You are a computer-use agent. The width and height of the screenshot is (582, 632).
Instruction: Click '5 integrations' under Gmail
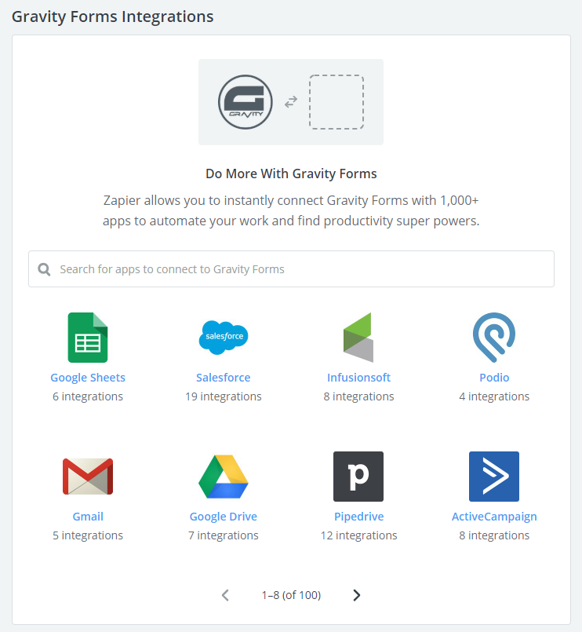pos(88,535)
